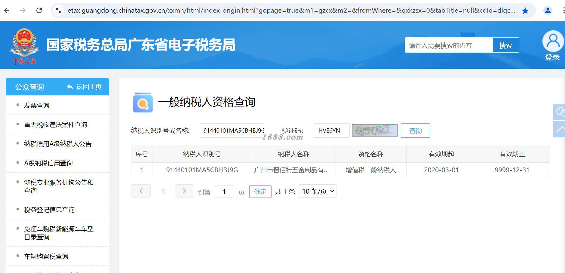
Task: Click the 确定 page jump button
Action: point(260,192)
